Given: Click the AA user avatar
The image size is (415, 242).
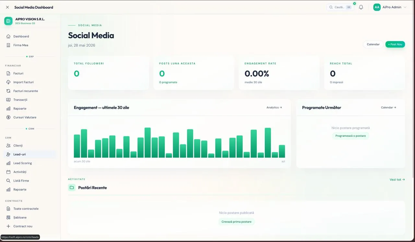Looking at the screenshot, I should pos(377,7).
